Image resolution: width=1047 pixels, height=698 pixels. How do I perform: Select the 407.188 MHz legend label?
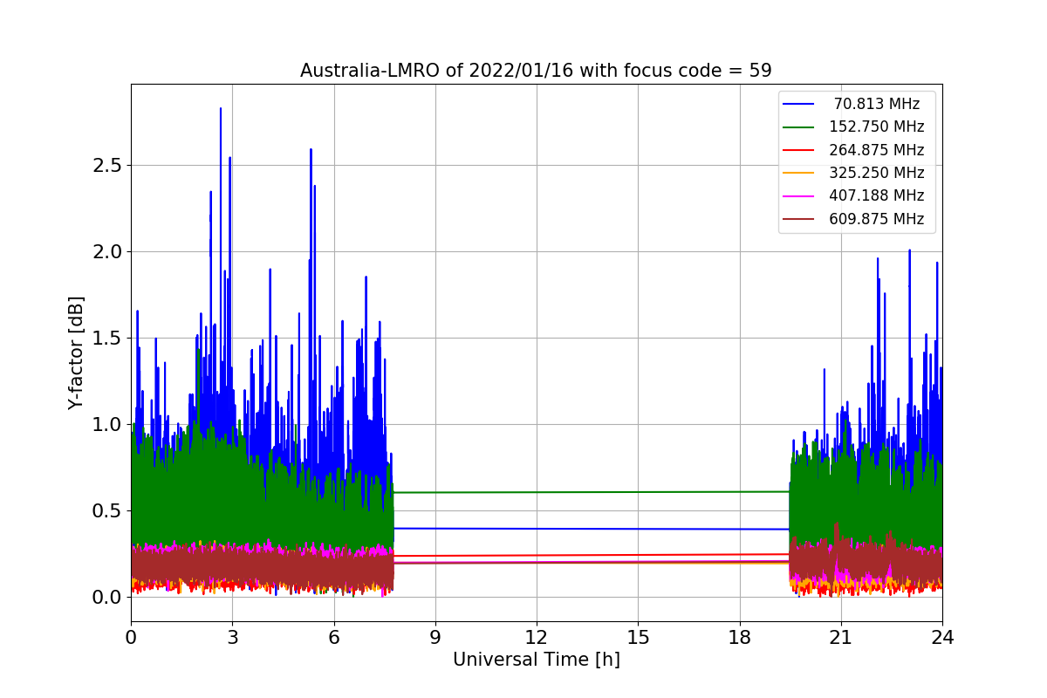coord(877,195)
